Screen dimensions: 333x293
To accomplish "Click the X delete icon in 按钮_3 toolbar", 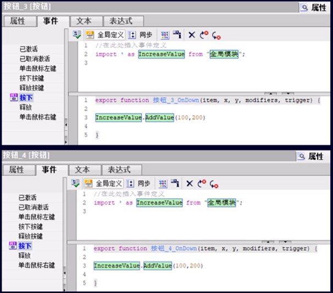I will (192, 35).
